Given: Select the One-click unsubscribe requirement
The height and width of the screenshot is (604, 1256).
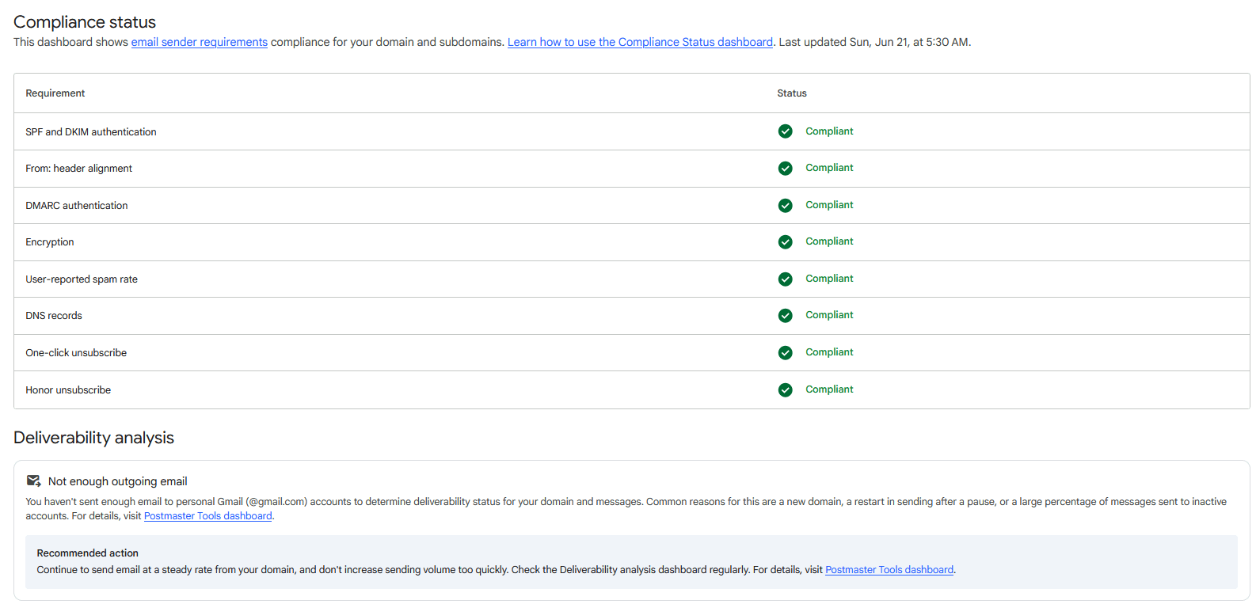Looking at the screenshot, I should [x=76, y=353].
